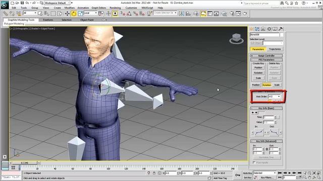Viewport: 323px width, 181px height.
Task: Open the Schematic View icon
Action: coord(217,14)
